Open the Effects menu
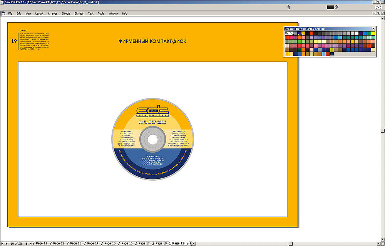This screenshot has height=246, width=385. 66,13
